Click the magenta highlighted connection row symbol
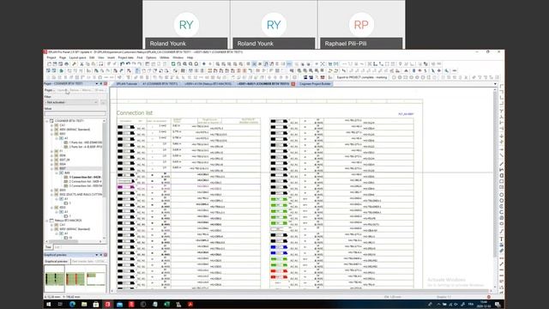The width and height of the screenshot is (549, 309). (x=126, y=187)
